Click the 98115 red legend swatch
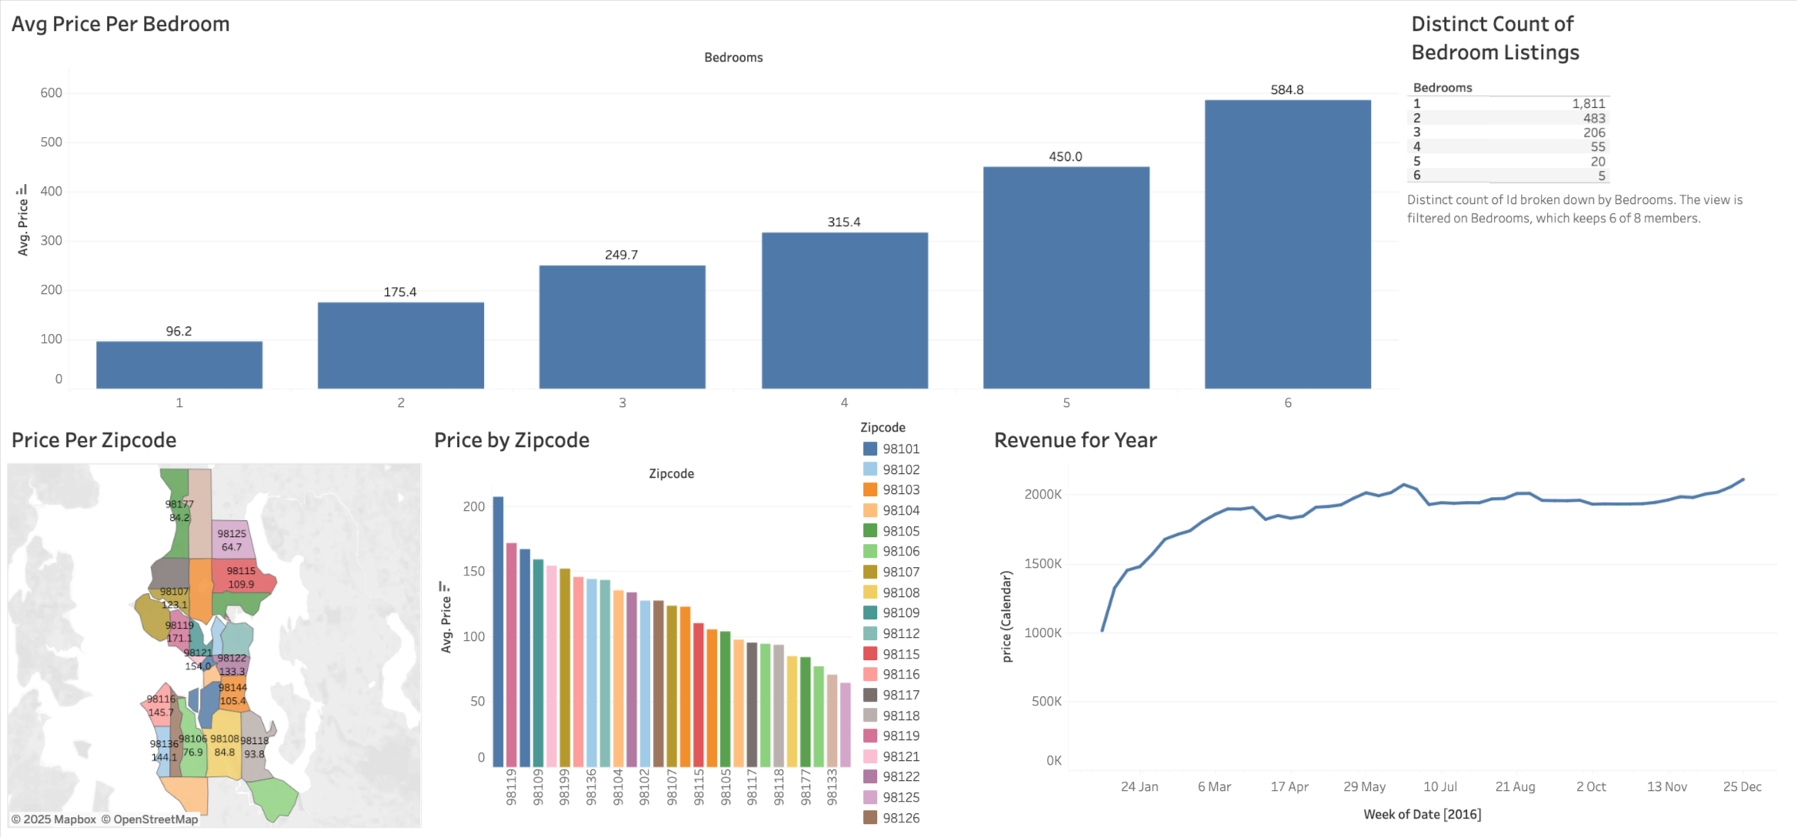The height and width of the screenshot is (837, 1797). pyautogui.click(x=870, y=654)
